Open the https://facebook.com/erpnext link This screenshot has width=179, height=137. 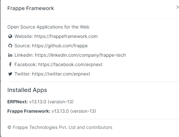pyautogui.click(x=70, y=64)
